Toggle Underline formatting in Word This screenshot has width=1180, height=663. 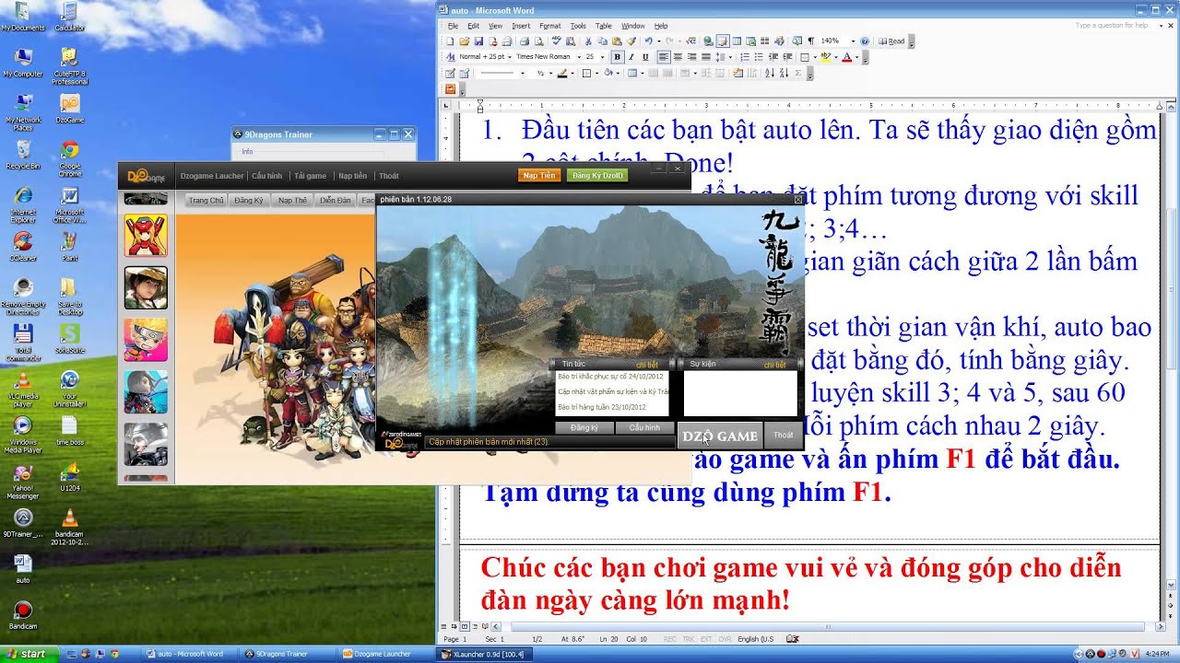pos(645,57)
